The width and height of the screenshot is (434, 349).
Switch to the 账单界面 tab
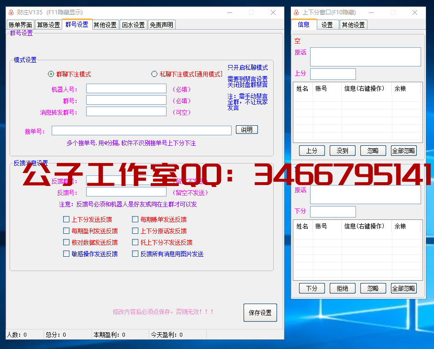click(x=20, y=25)
